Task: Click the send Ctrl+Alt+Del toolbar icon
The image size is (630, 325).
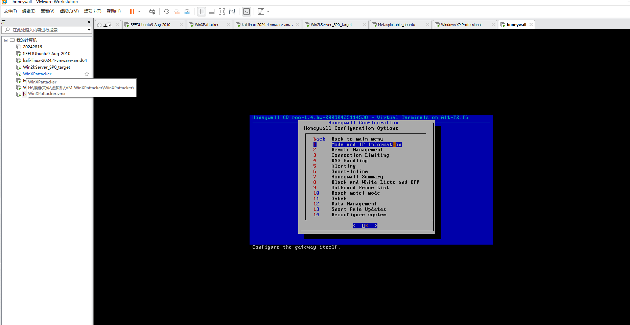Action: click(x=152, y=11)
